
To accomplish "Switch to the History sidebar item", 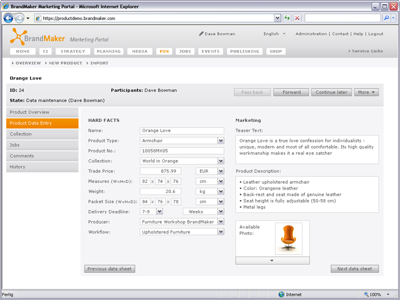I will pos(42,167).
